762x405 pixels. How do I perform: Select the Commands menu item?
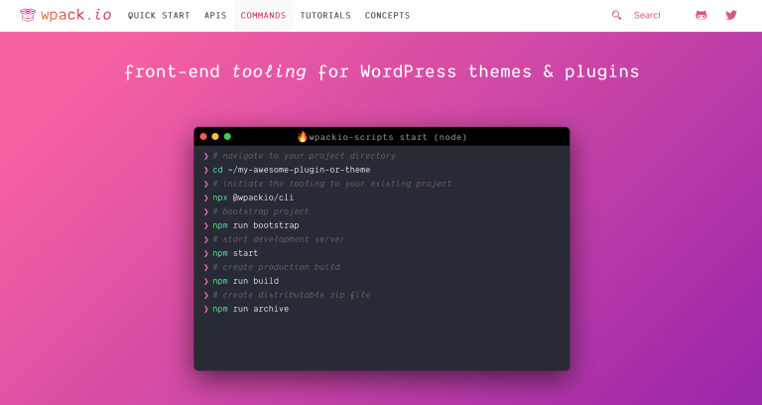coord(263,16)
